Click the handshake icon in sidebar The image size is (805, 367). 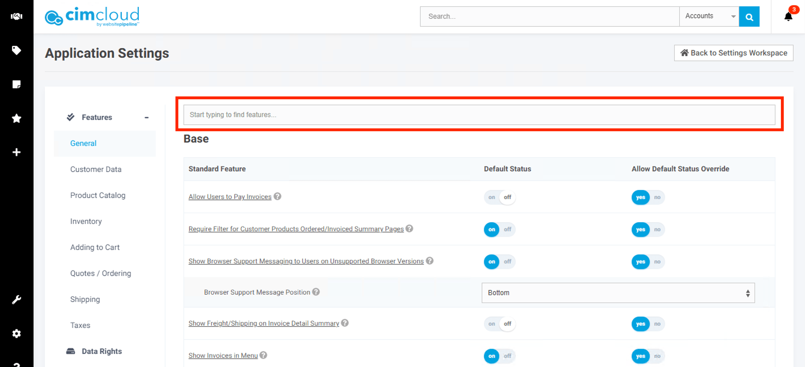[x=16, y=16]
